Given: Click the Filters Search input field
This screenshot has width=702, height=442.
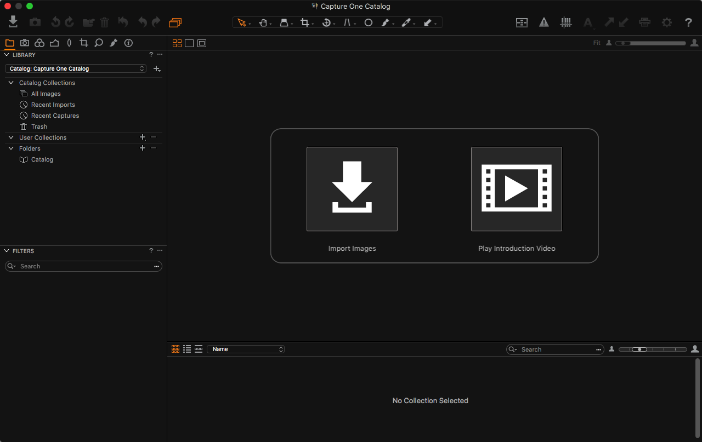Looking at the screenshot, I should [83, 266].
